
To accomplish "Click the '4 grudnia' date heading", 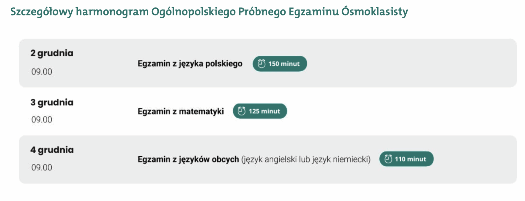I will click(52, 150).
